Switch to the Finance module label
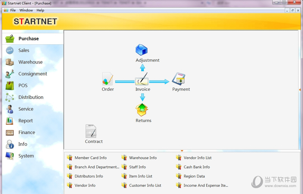303x194 pixels. tap(27, 133)
